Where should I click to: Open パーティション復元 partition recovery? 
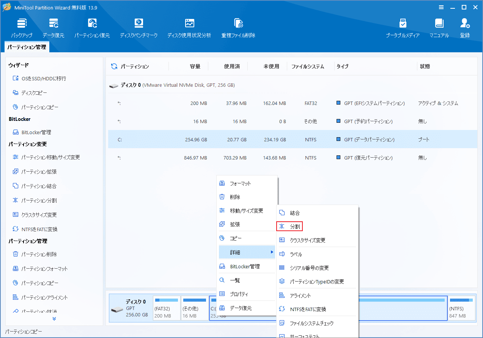coord(92,28)
